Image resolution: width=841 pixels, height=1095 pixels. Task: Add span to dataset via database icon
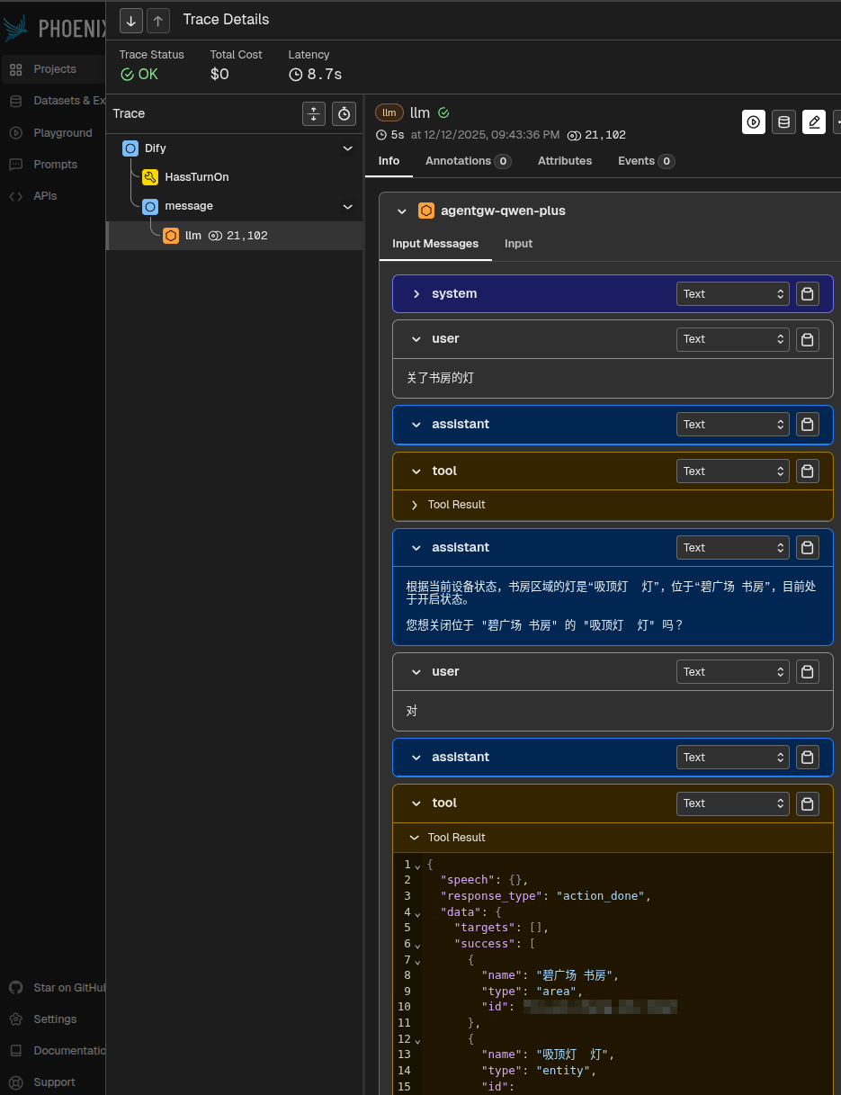click(783, 122)
